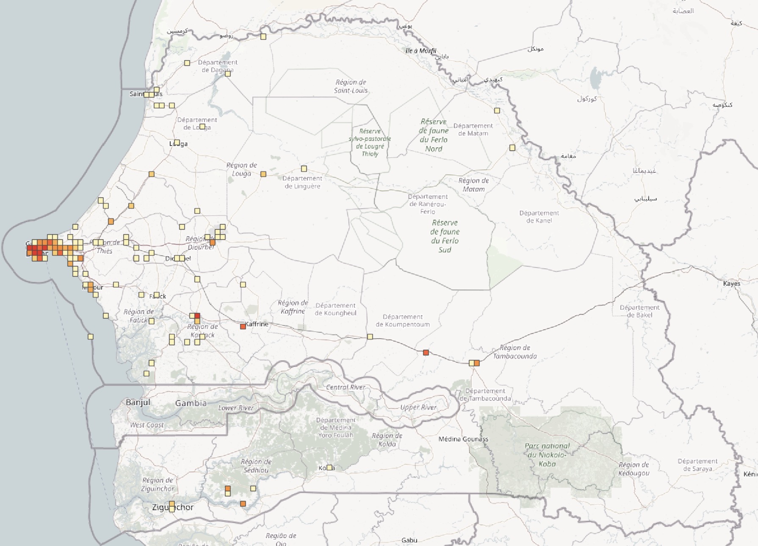The image size is (758, 546).
Task: Select yellow cell beside Département de Dagana
Action: click(187, 63)
